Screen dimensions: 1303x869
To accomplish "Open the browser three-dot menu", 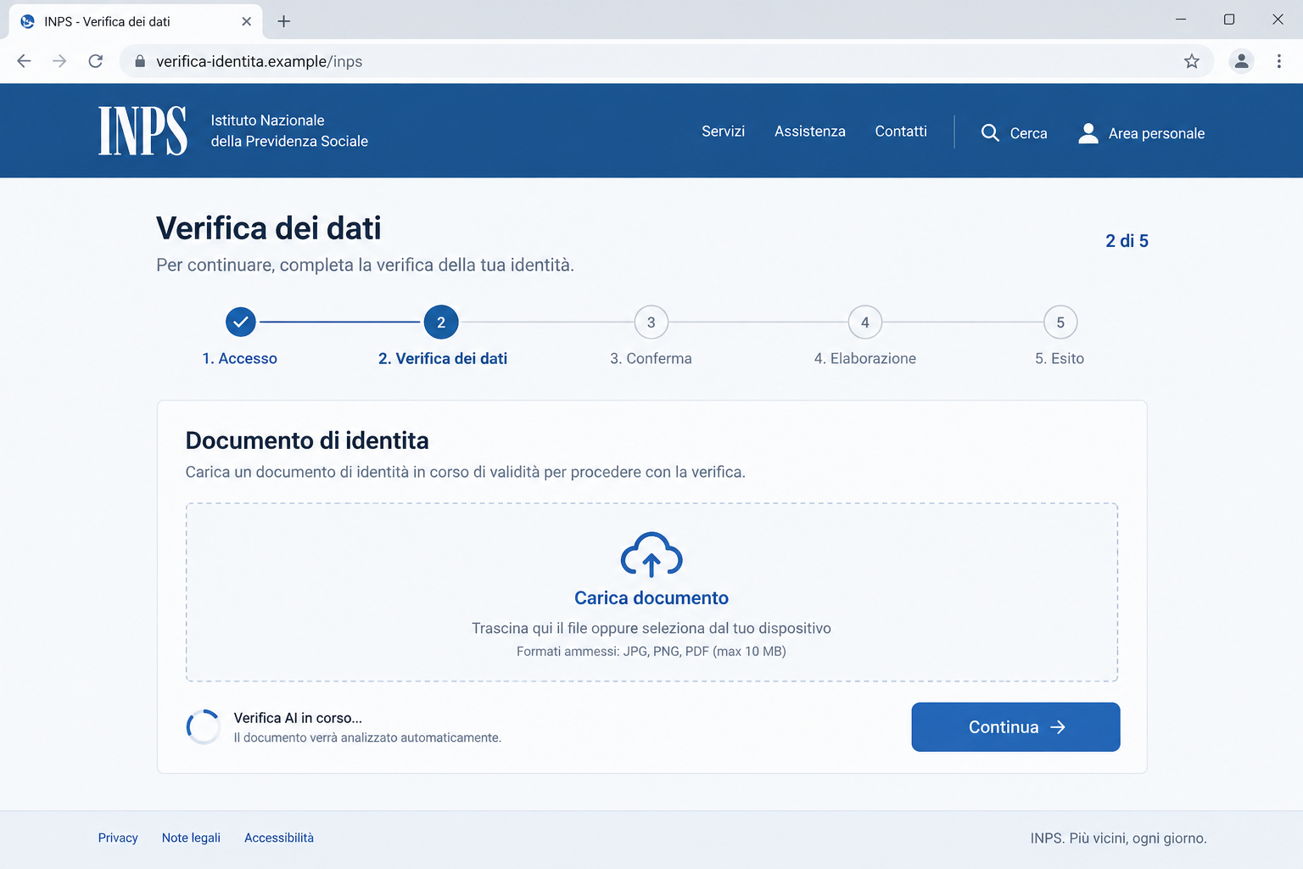I will coord(1279,61).
